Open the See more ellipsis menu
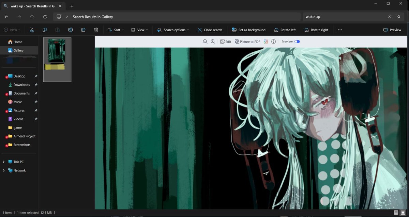The width and height of the screenshot is (409, 217). click(x=340, y=30)
